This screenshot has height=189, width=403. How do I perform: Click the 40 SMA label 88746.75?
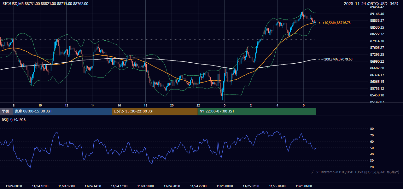(x=335, y=23)
